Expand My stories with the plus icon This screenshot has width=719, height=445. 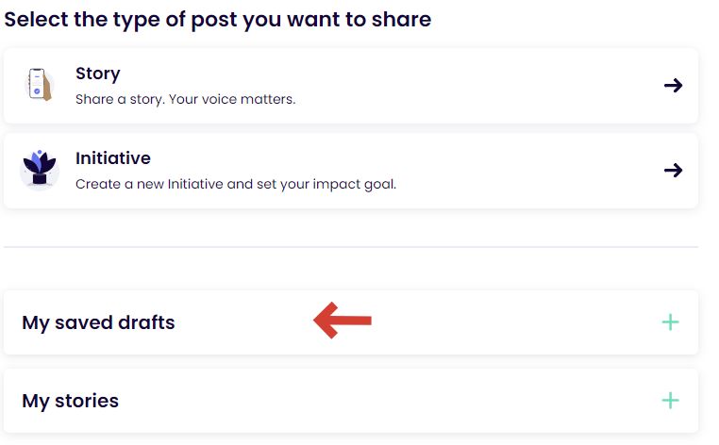tap(670, 401)
